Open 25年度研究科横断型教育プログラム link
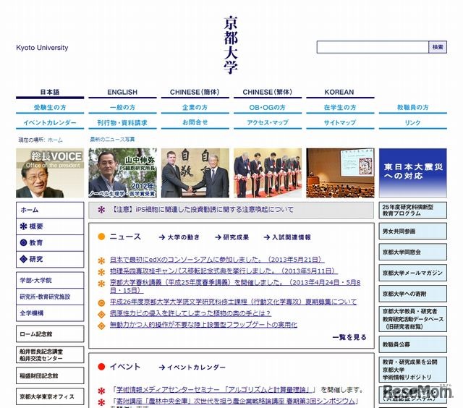The image size is (463, 408). (413, 211)
